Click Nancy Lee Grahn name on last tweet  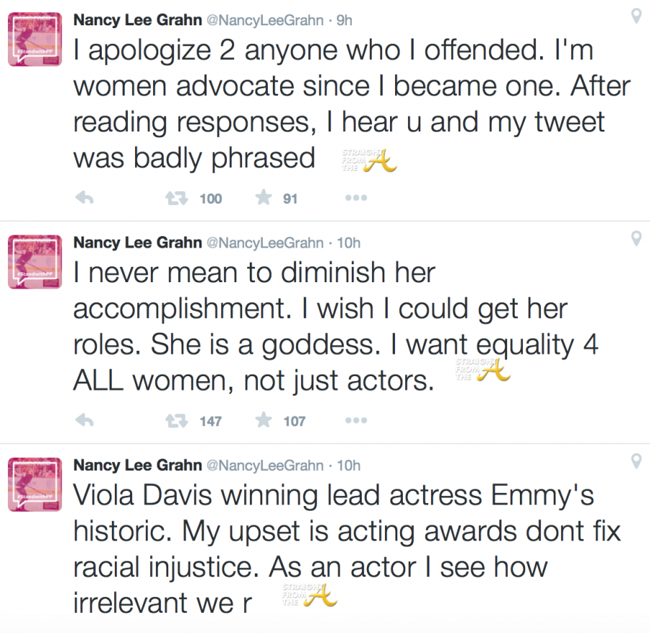click(x=137, y=465)
